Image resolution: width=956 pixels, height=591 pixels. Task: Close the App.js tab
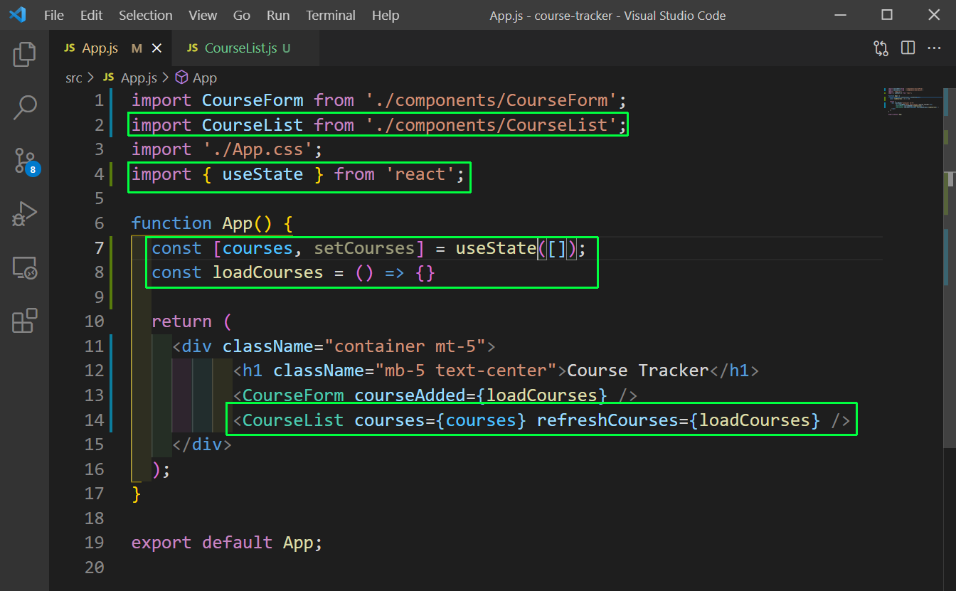click(x=157, y=48)
